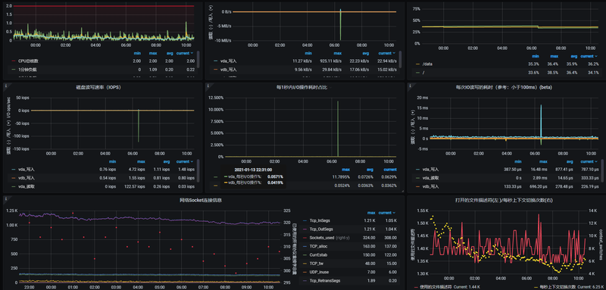Click color line icon beside Tcp_InSegs legend

(x=305, y=220)
